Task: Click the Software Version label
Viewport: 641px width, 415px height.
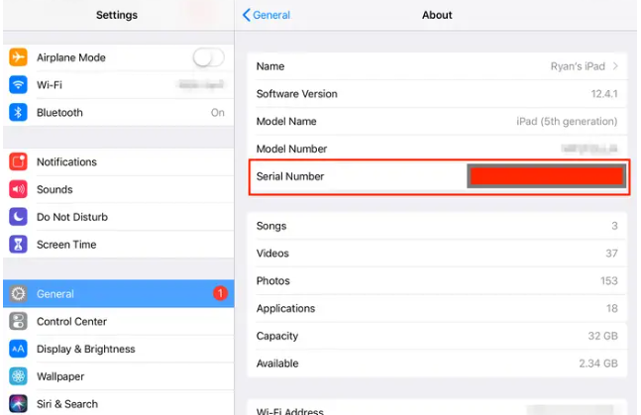Action: [297, 94]
